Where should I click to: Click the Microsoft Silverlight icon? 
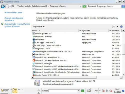pyautogui.click(x=34, y=63)
